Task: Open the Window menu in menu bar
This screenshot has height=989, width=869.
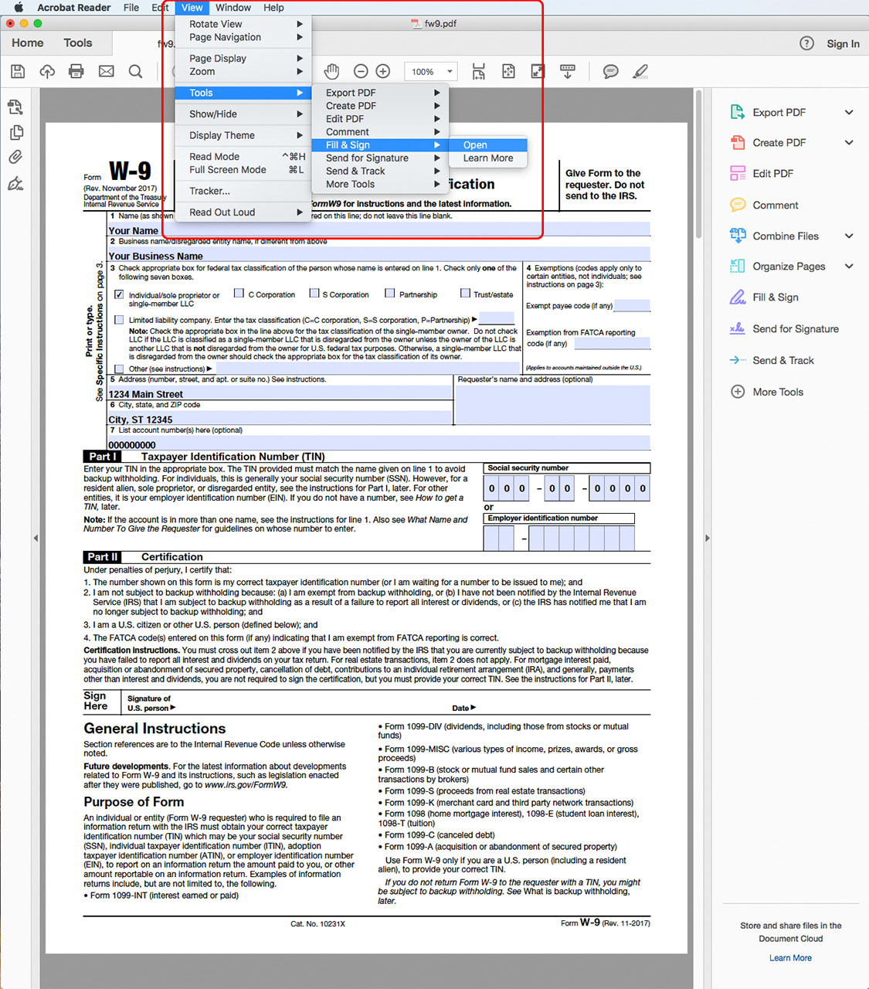Action: [233, 8]
